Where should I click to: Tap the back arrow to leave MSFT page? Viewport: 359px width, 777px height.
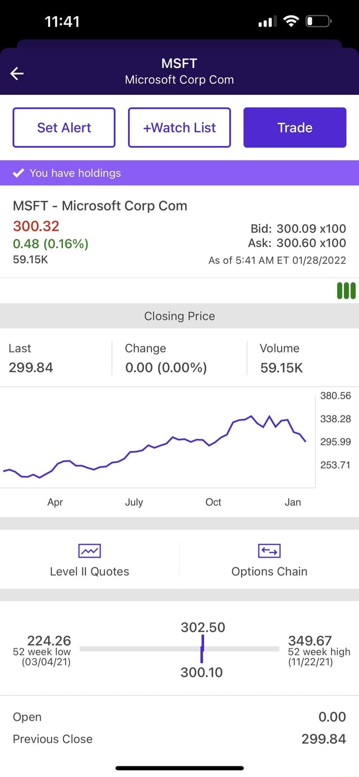(16, 73)
